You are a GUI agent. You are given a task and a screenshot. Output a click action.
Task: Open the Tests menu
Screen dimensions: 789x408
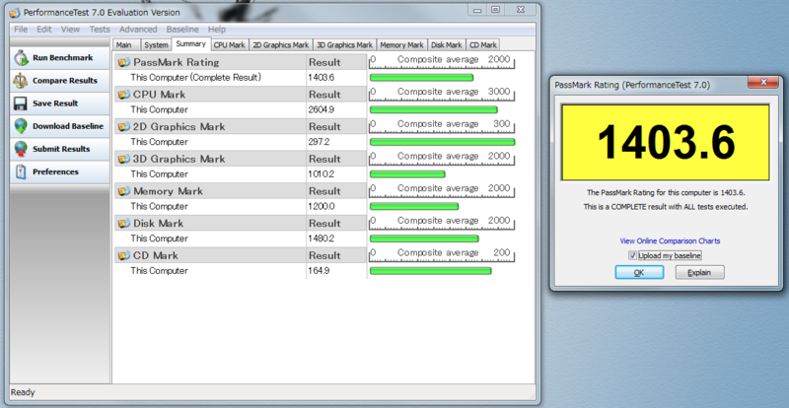(x=100, y=30)
